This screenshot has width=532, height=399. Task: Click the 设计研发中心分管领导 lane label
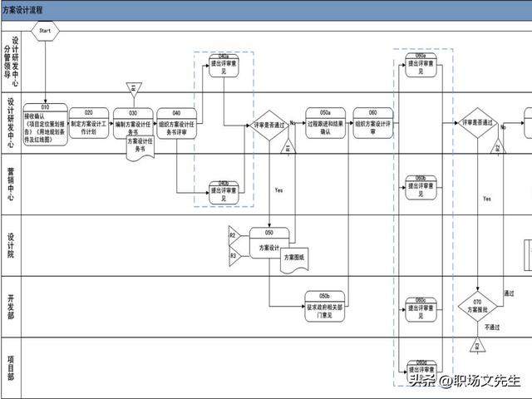[x=11, y=62]
